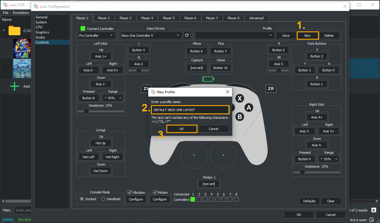This screenshot has width=380, height=223.
Task: Click the X clear filter icon
Action: (373, 210)
